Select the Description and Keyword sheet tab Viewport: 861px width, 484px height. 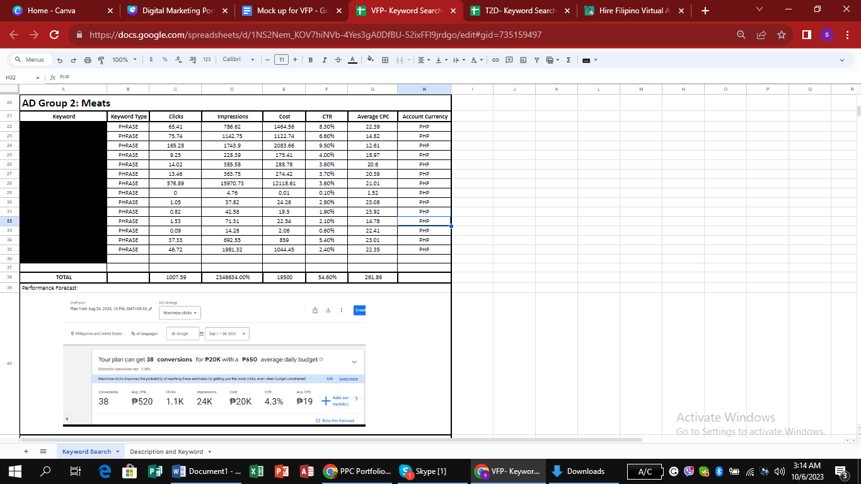click(166, 451)
